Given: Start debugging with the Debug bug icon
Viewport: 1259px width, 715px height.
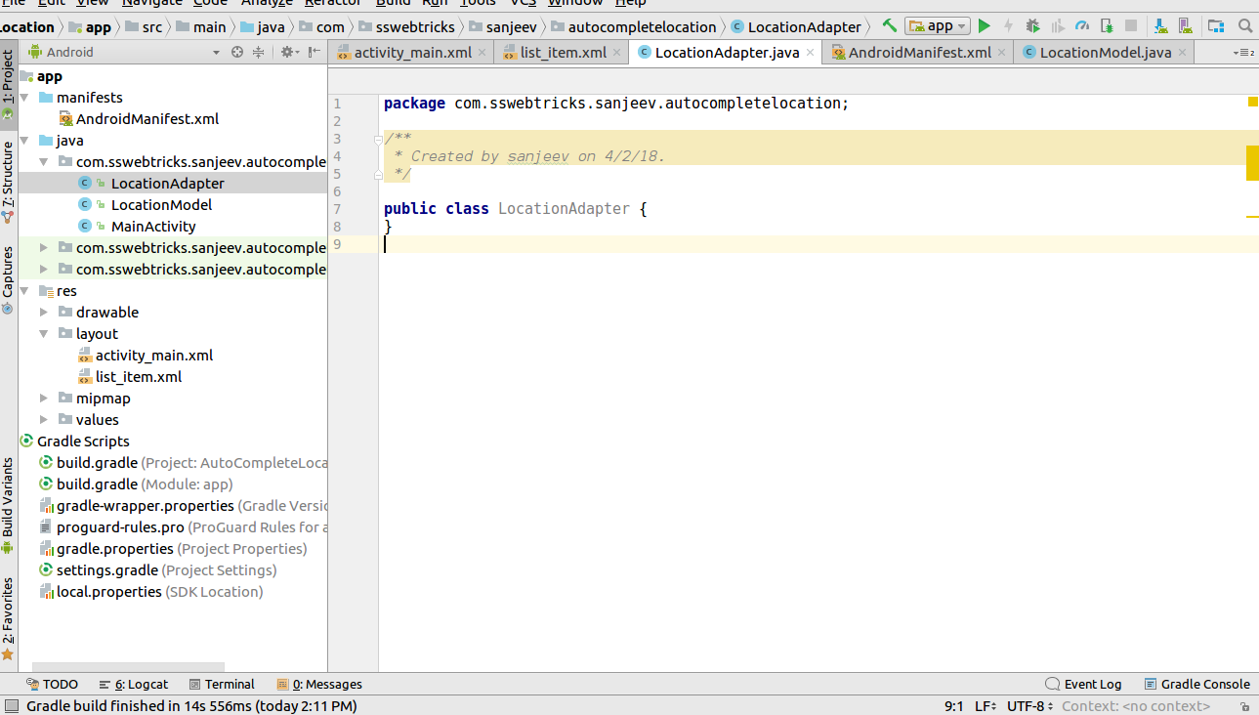Looking at the screenshot, I should pos(1033,25).
